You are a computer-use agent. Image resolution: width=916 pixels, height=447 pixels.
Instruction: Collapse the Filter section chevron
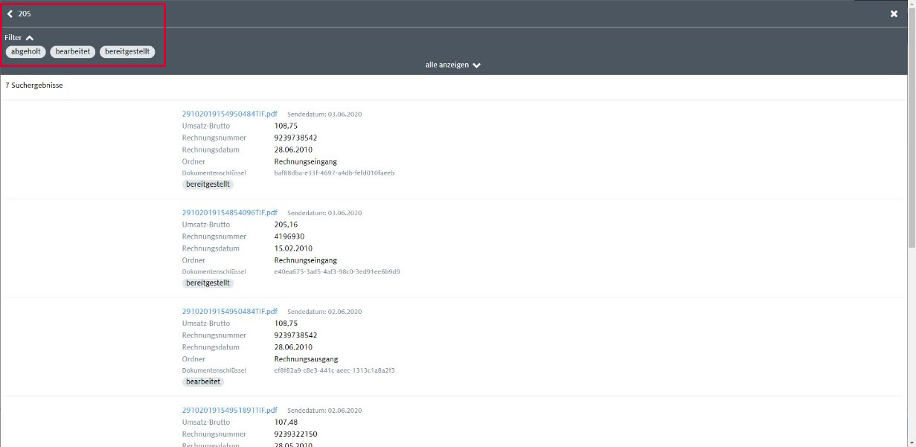tap(30, 38)
